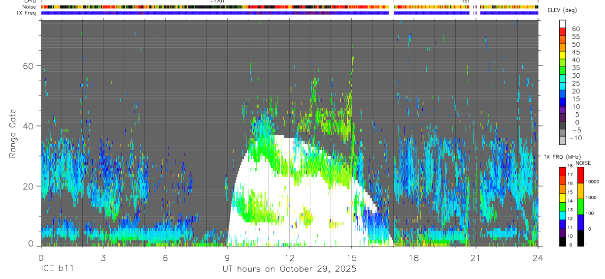The image size is (605, 279).
Task: Click the Range Gate axis title
Action: [13, 134]
